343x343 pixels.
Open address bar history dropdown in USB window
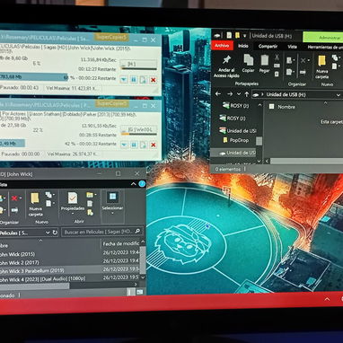339,95
